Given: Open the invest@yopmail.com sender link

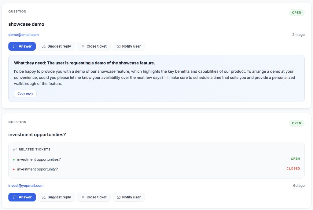Looking at the screenshot, I should [x=26, y=186].
